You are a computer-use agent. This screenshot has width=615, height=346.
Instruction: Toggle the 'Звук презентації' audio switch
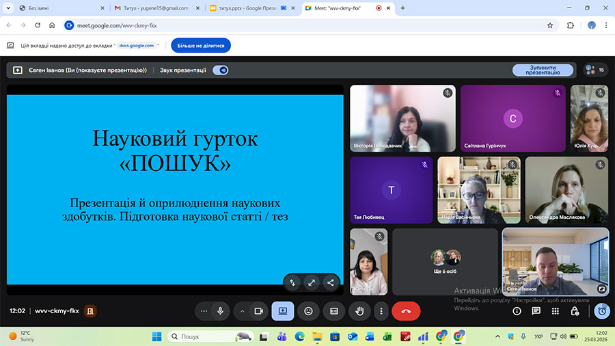(x=221, y=70)
